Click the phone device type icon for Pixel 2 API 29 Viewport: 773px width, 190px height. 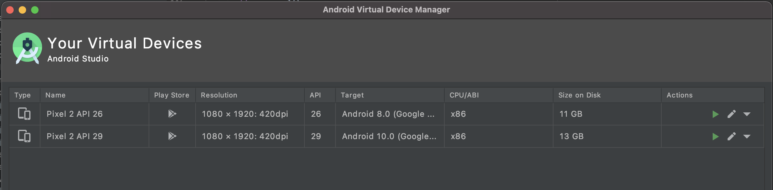point(25,136)
